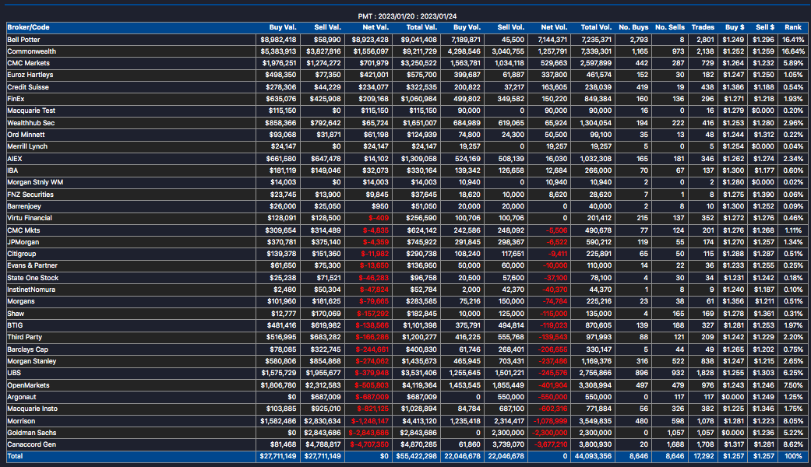Select the Macquarie Insto broker name
811x467 pixels.
(x=33, y=409)
